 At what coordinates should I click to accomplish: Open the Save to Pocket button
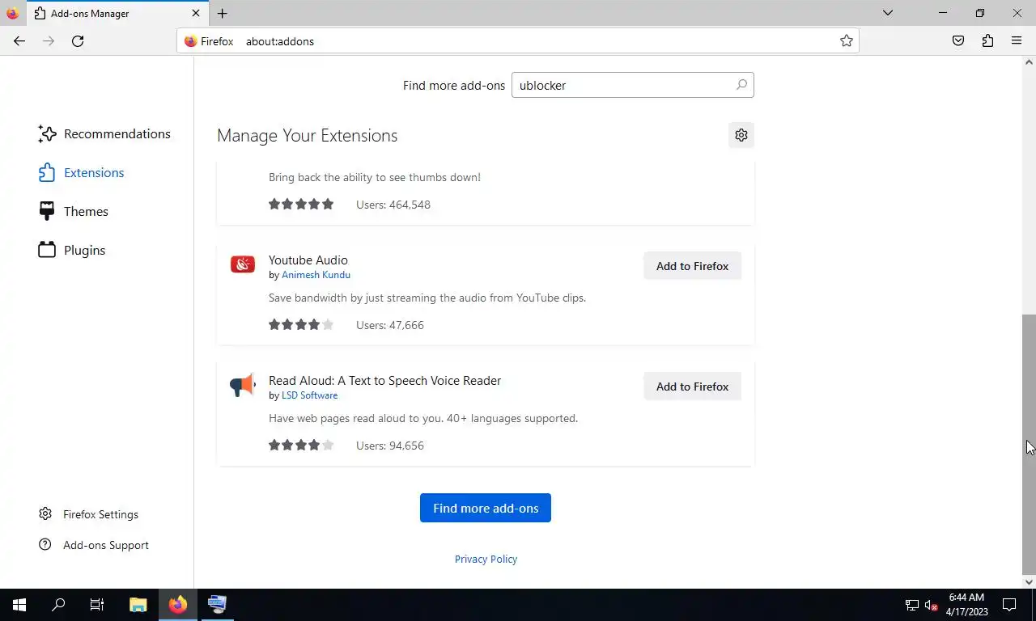click(958, 41)
